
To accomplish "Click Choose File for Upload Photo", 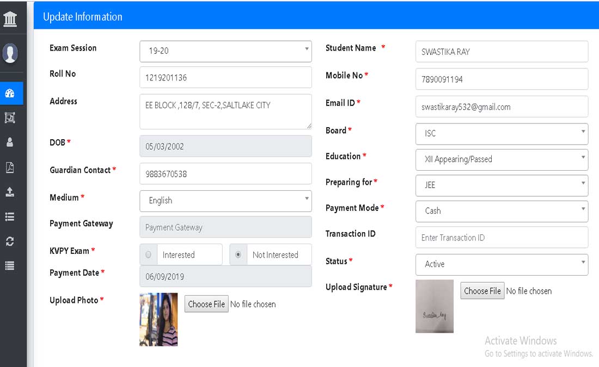I will coord(206,304).
